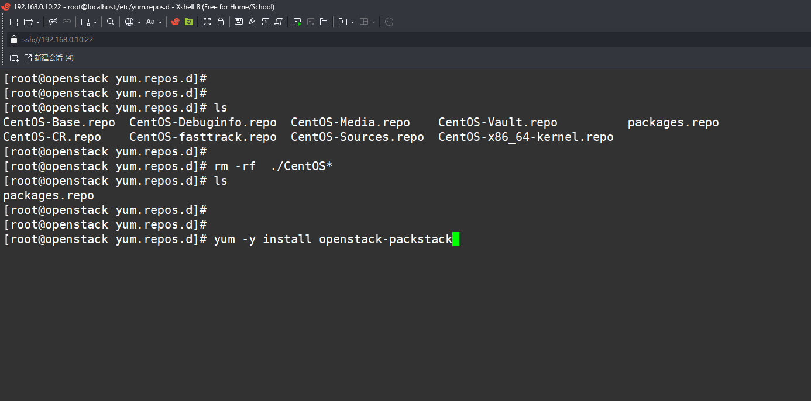Click the Stop logging icon
The width and height of the screenshot is (811, 401).
311,22
